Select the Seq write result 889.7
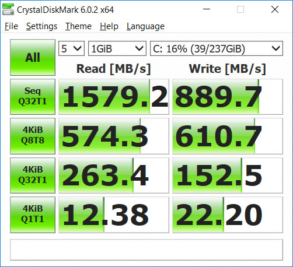The height and width of the screenshot is (267, 293). click(228, 97)
